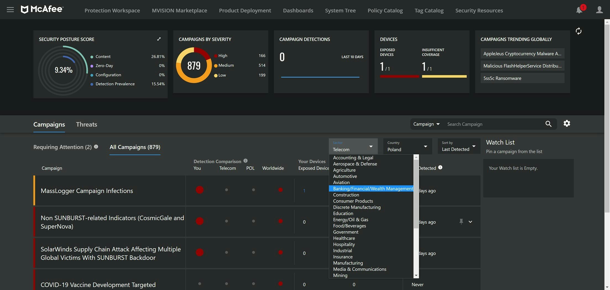Open 5ss5c Ransomware trending campaign
Screen dimensions: 610x290
pyautogui.click(x=522, y=78)
